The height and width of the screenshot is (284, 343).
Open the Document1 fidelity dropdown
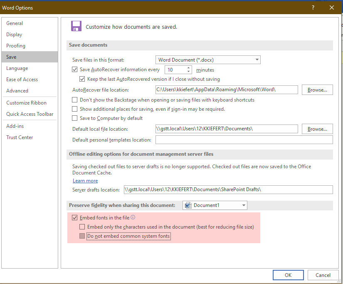pyautogui.click(x=215, y=205)
